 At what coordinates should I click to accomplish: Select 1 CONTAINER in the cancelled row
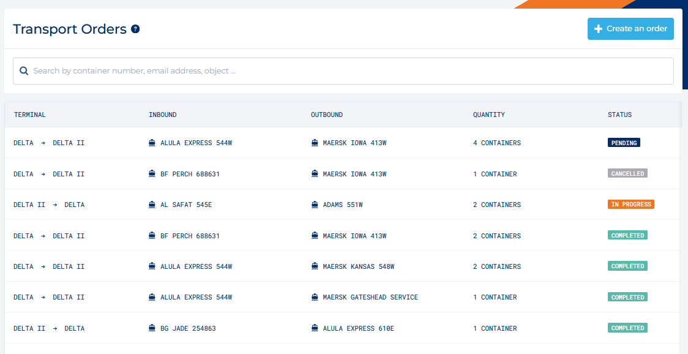495,175
